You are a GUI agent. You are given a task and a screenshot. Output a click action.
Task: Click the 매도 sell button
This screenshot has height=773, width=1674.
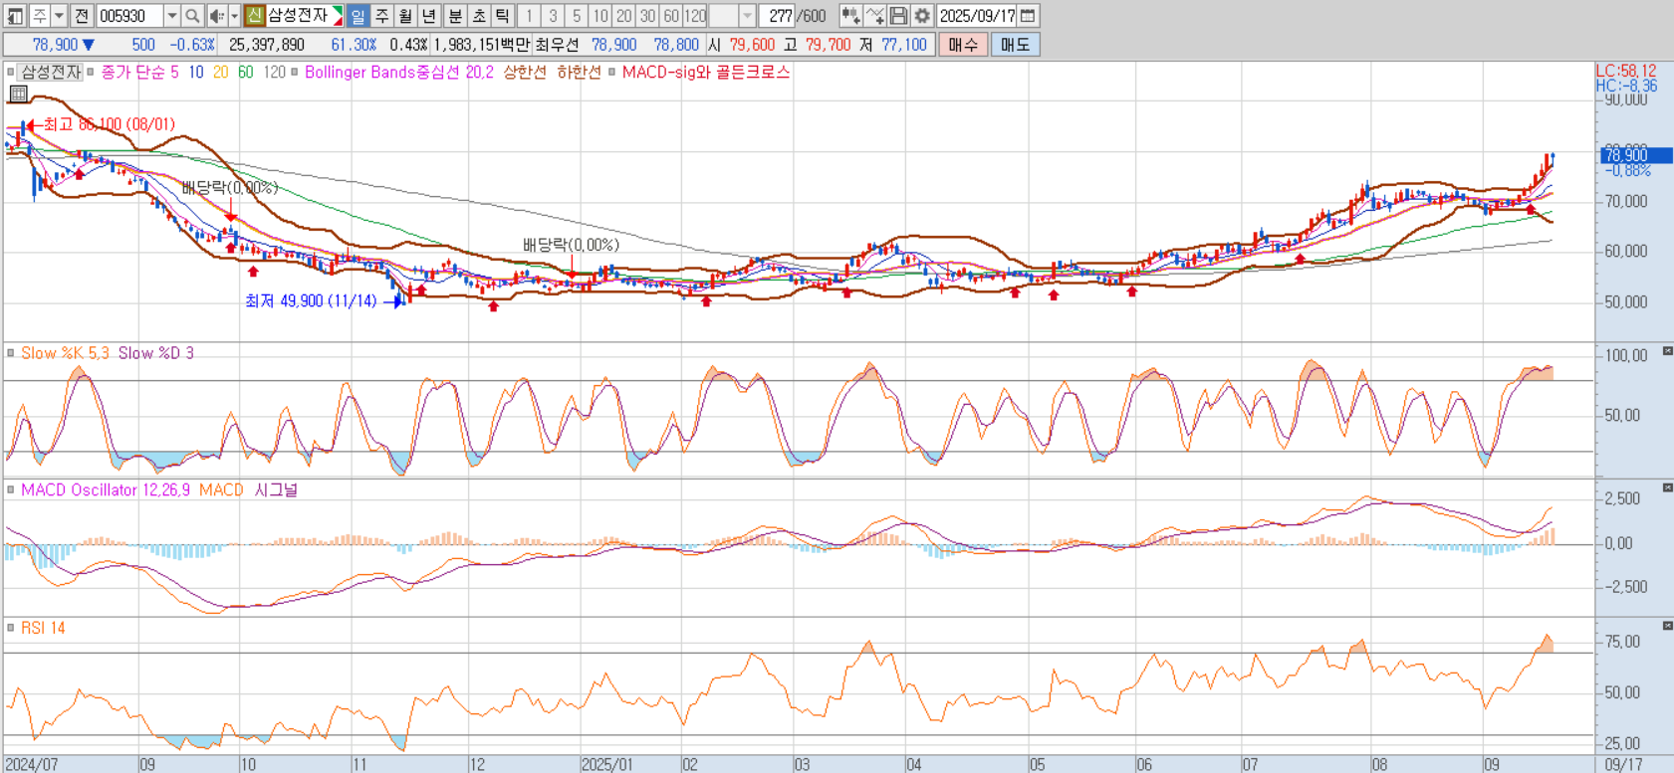[x=1016, y=45]
